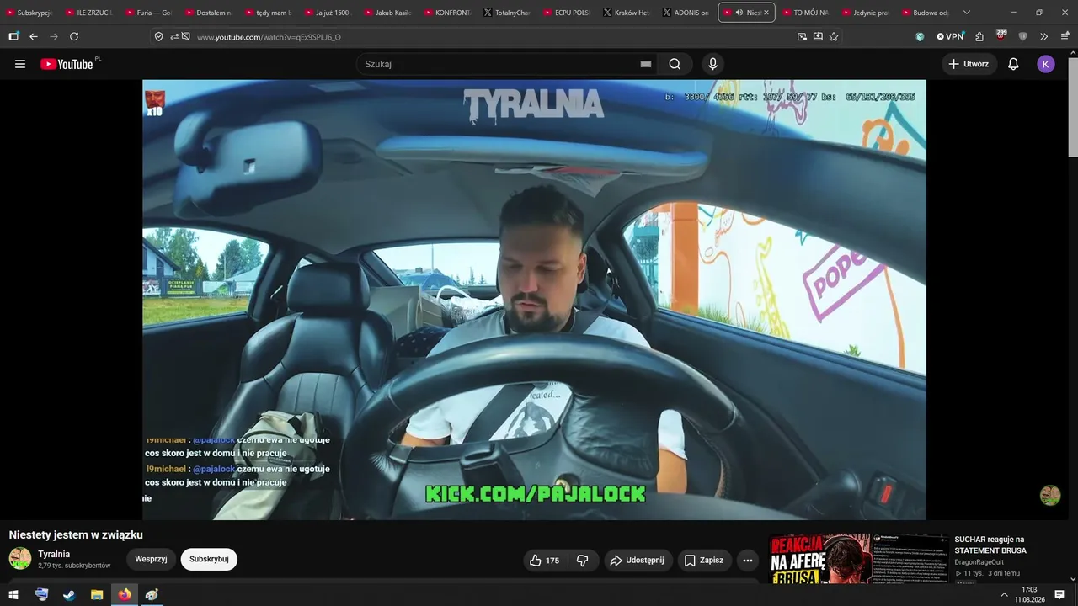This screenshot has height=606, width=1078.
Task: Open DragonRageQuit channel link
Action: 979,562
